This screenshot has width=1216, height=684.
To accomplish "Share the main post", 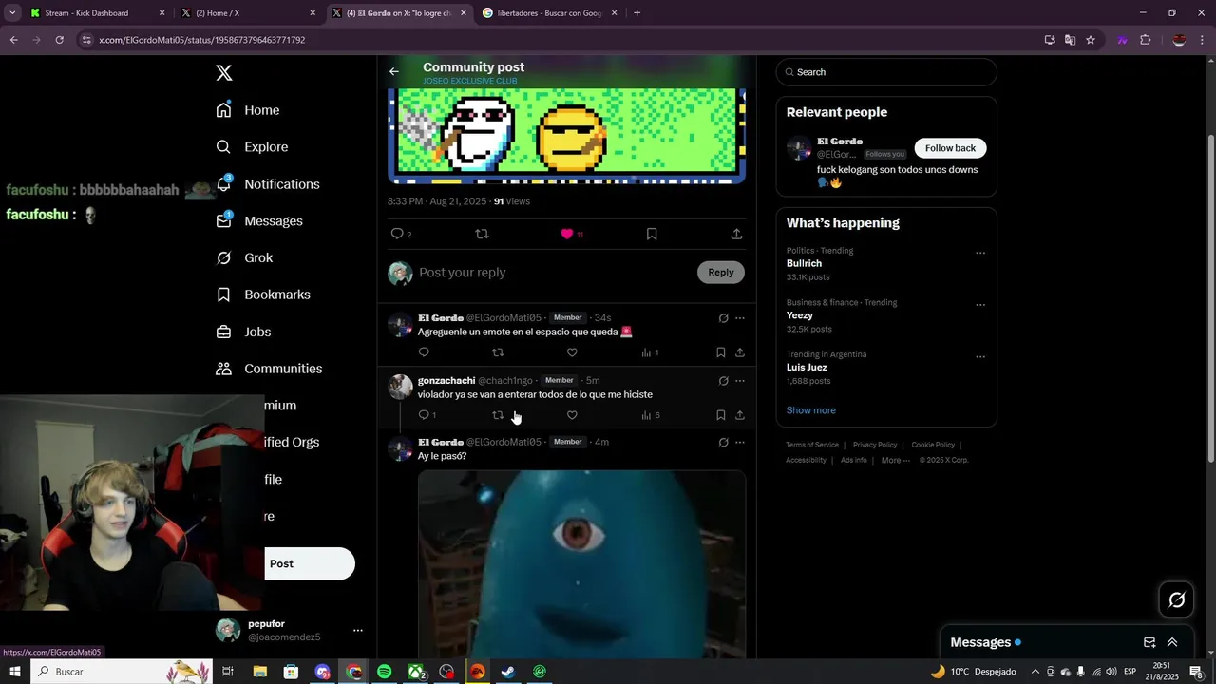I will click(x=736, y=234).
